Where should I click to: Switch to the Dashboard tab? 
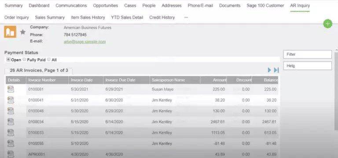(x=39, y=6)
